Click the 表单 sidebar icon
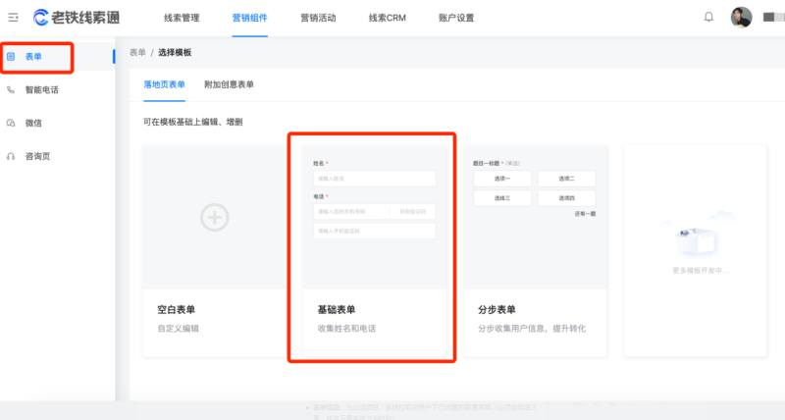The height and width of the screenshot is (420, 785). pos(11,57)
